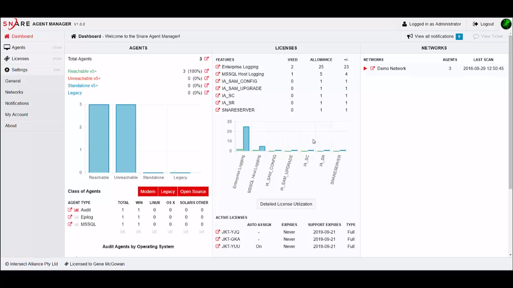Image resolution: width=513 pixels, height=288 pixels.
Task: Click the Reachable bar in agents chart
Action: pos(99,139)
